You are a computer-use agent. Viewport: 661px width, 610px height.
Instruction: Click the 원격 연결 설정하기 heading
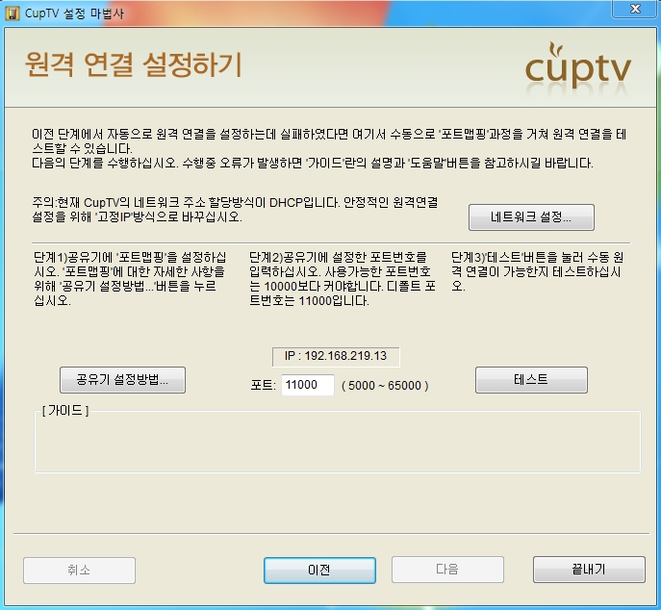point(133,64)
